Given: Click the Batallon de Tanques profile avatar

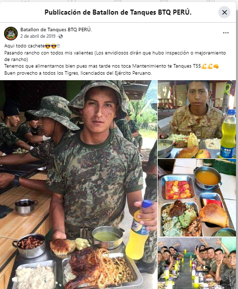Looking at the screenshot, I should click(11, 33).
